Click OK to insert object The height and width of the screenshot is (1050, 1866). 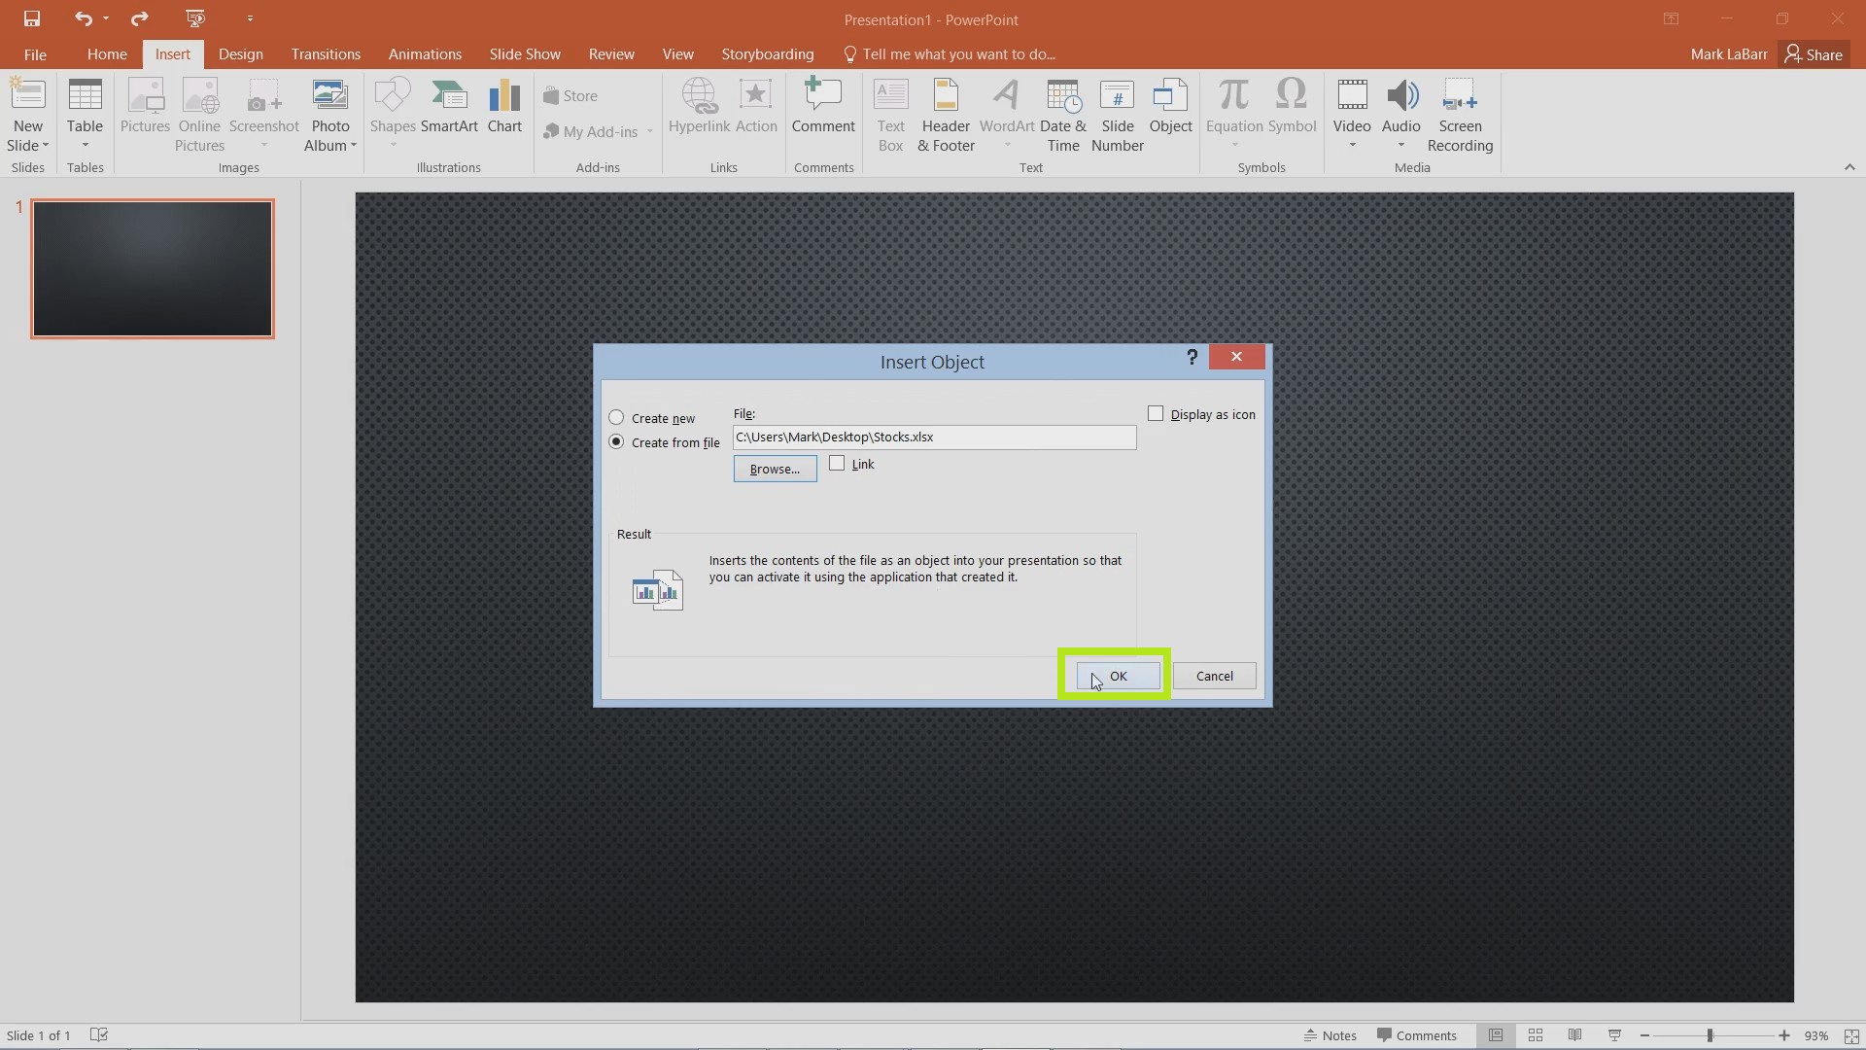[x=1111, y=676]
